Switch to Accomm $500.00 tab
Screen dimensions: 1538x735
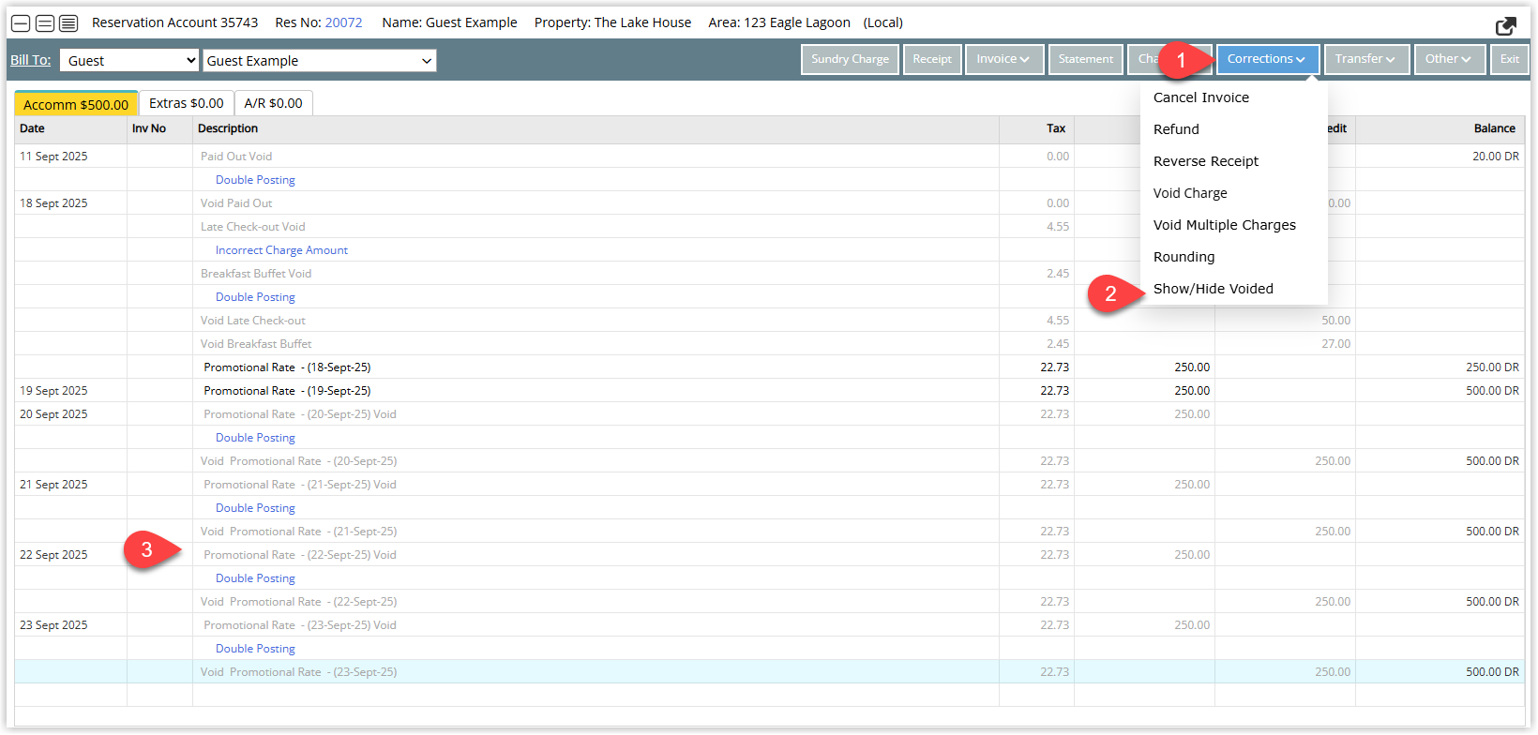point(76,104)
